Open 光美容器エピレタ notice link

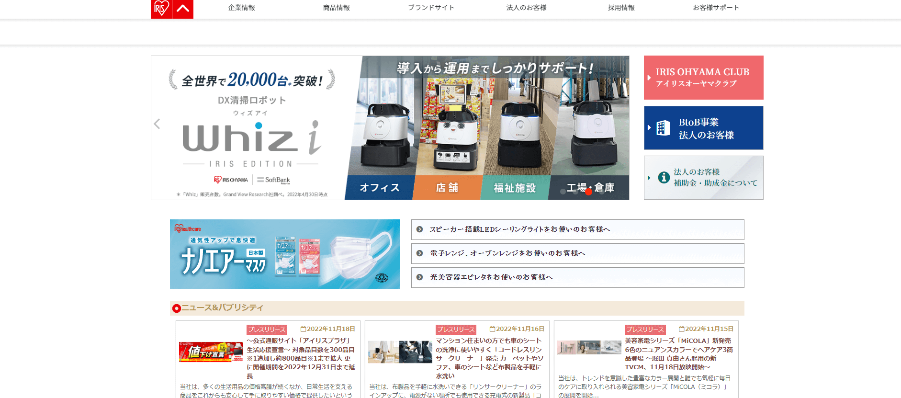click(577, 277)
